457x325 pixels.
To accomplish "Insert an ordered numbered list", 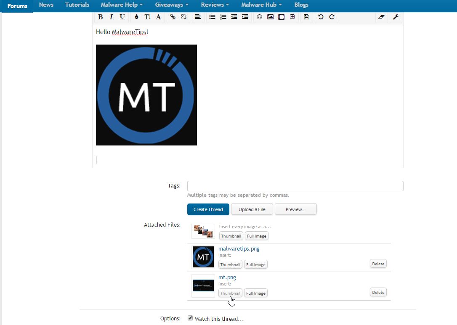I will pyautogui.click(x=223, y=17).
